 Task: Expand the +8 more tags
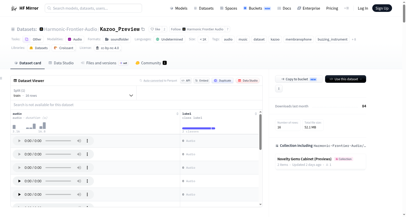[x=354, y=40]
